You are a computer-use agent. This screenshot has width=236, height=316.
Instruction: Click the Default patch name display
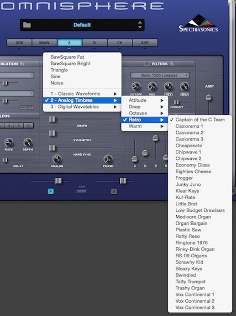82,25
